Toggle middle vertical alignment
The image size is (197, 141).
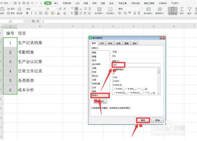[x=77, y=8]
